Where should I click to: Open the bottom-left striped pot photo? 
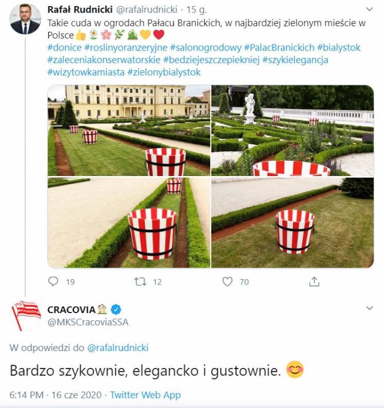[129, 223]
